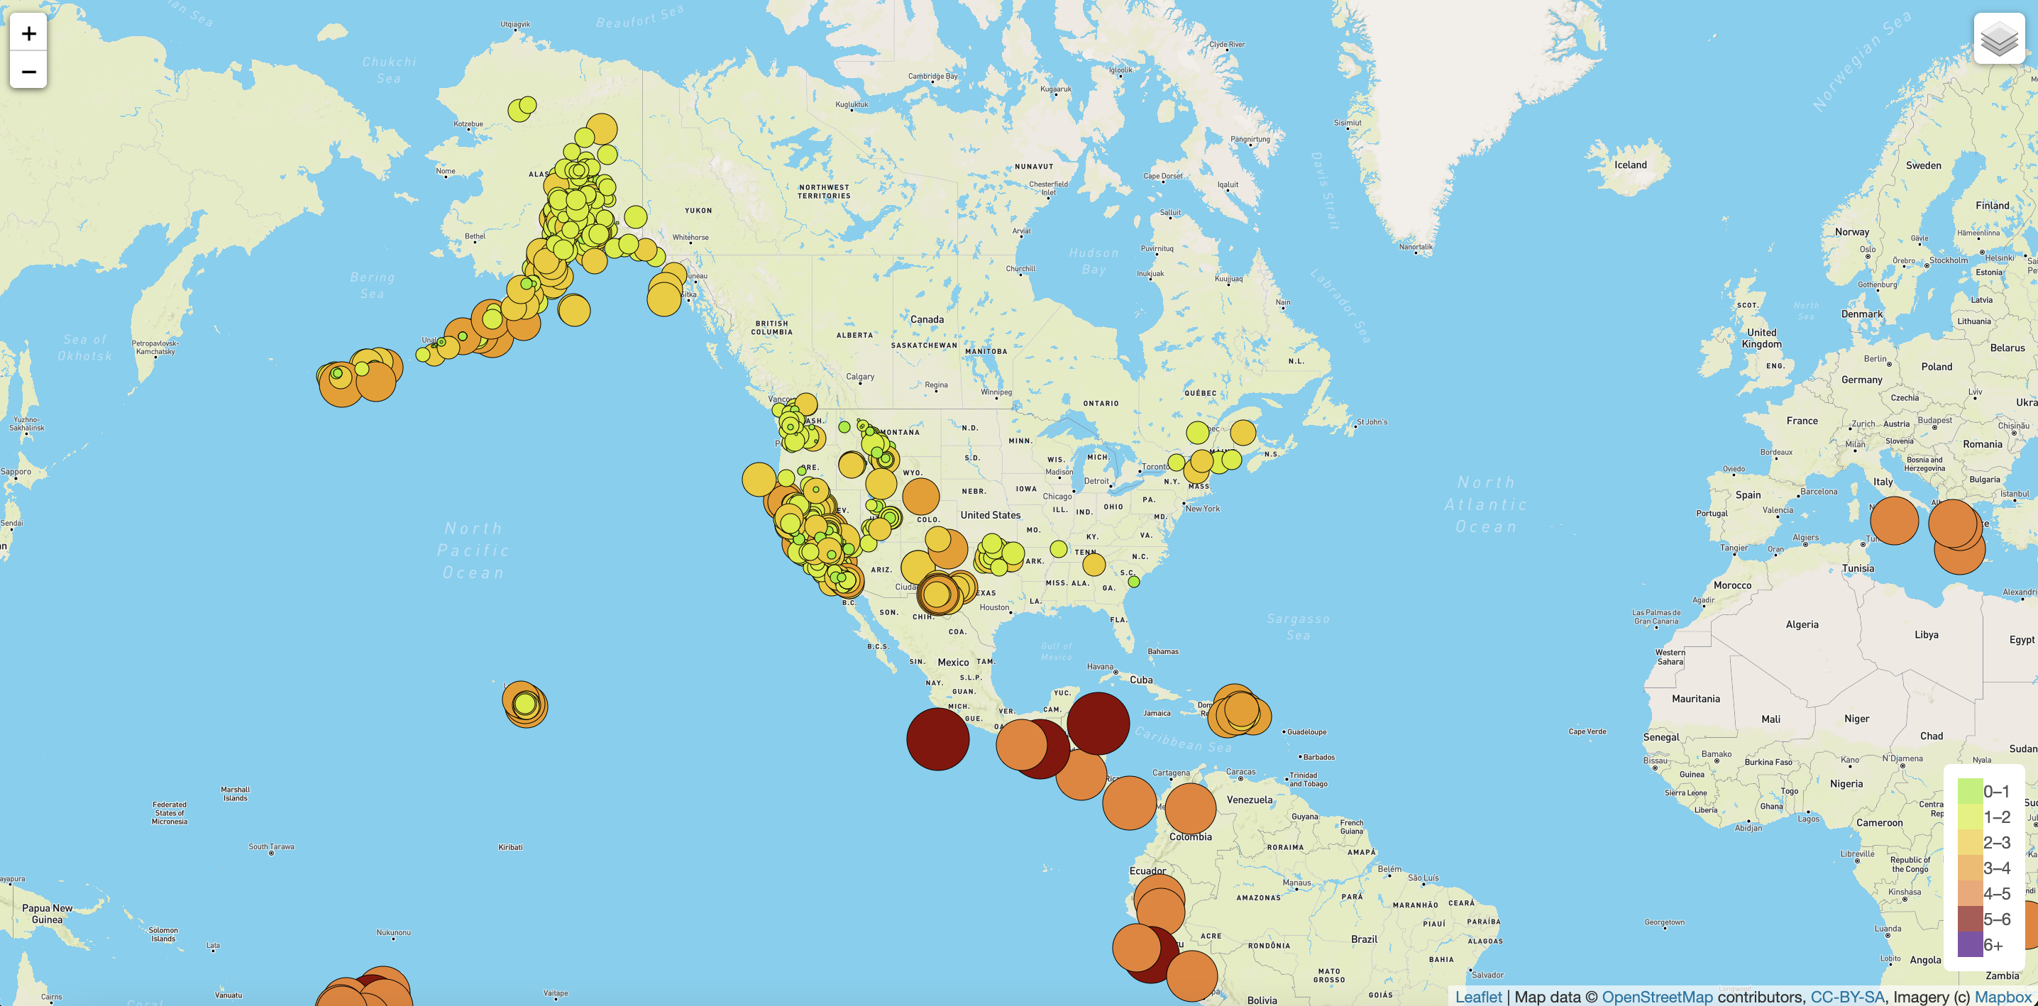Click the green 0–1 legend swatch
Viewport: 2038px width, 1006px height.
point(1969,791)
